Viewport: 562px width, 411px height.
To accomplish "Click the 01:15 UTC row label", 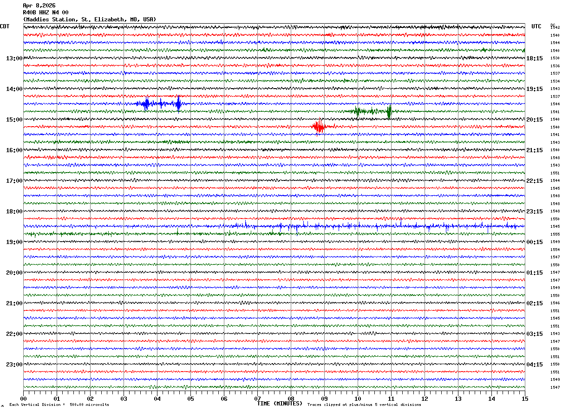I will [535, 272].
